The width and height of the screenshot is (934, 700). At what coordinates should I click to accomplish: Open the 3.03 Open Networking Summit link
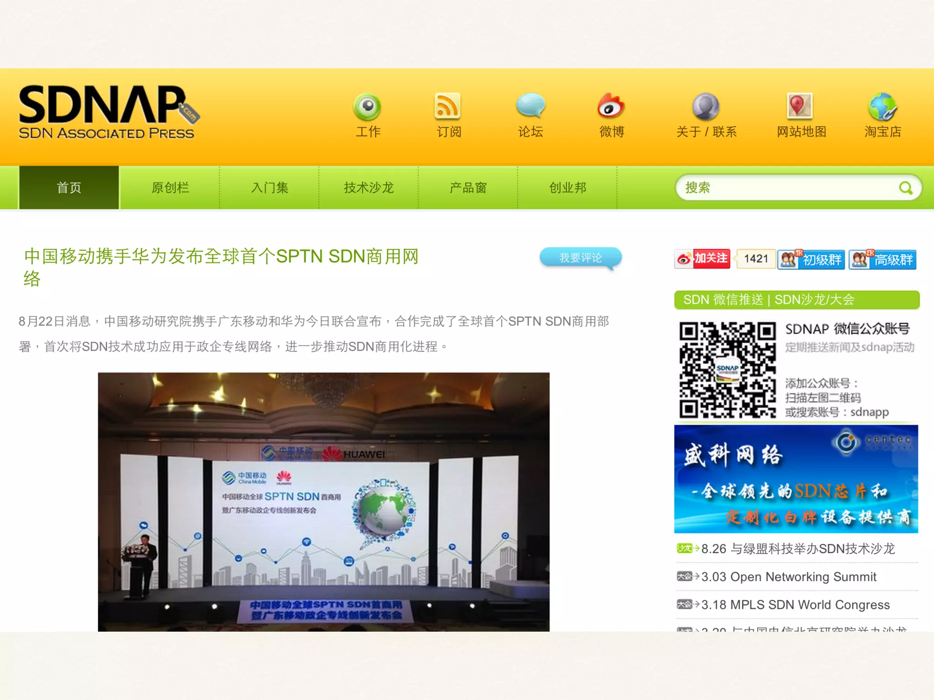click(x=789, y=577)
